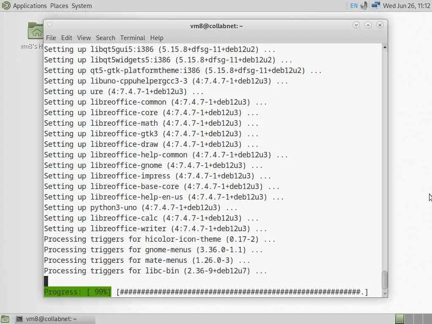Screen dimensions: 432x324
Task: Click the line 'Setting up ure'
Action: [x=124, y=92]
